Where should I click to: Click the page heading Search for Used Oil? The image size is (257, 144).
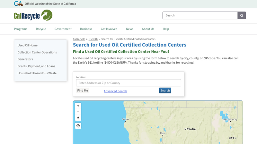tap(129, 45)
